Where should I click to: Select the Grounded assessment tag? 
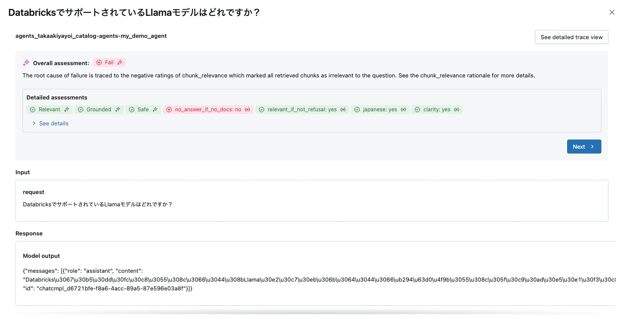click(99, 110)
